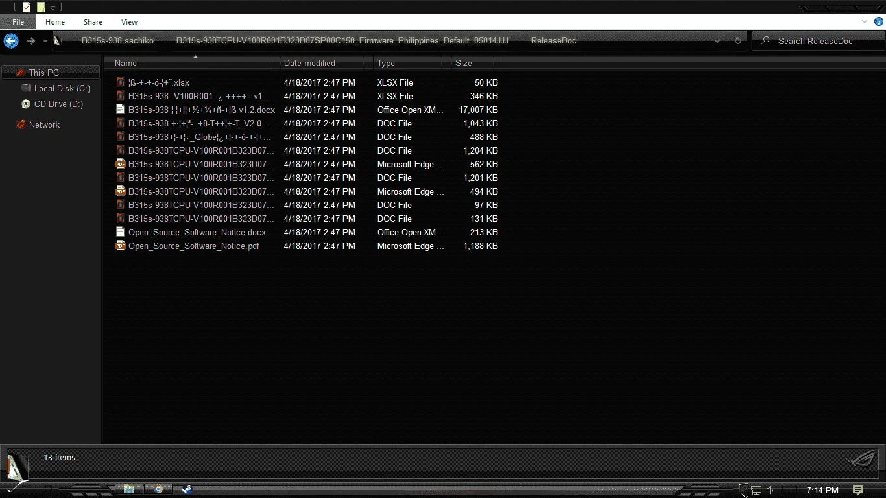886x498 pixels.
Task: Click the CD Drive (D:) disc icon
Action: coord(26,104)
